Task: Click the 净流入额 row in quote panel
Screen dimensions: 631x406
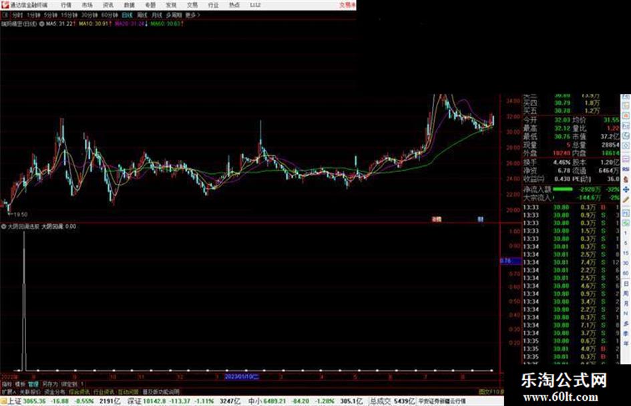Action: (x=571, y=189)
